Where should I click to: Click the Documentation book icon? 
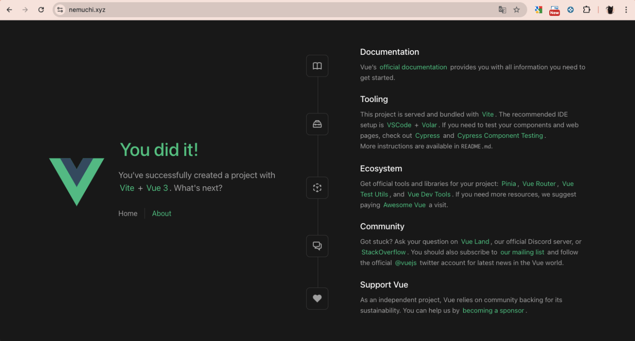[317, 66]
